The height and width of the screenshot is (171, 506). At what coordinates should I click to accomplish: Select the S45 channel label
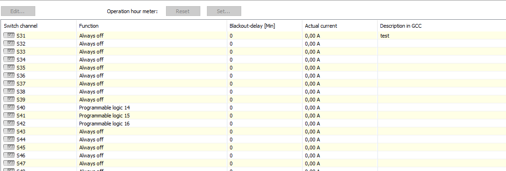[x=21, y=148]
